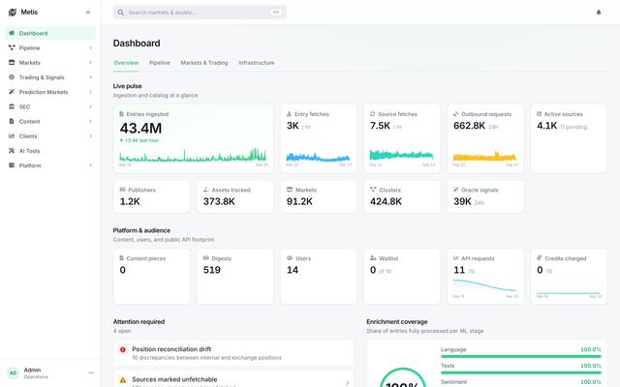Click the Platform icon in sidebar

12,165
